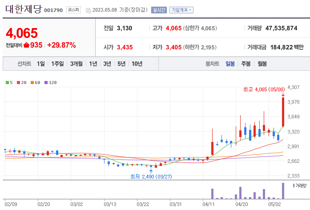
Task: Click the calendar clock icon beside the date
Action: [x=88, y=11]
